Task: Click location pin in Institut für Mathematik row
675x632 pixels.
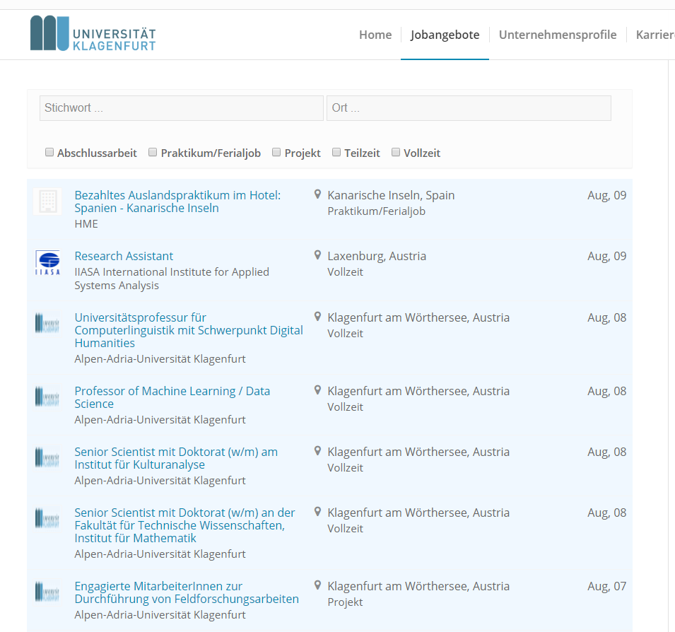Action: [317, 511]
